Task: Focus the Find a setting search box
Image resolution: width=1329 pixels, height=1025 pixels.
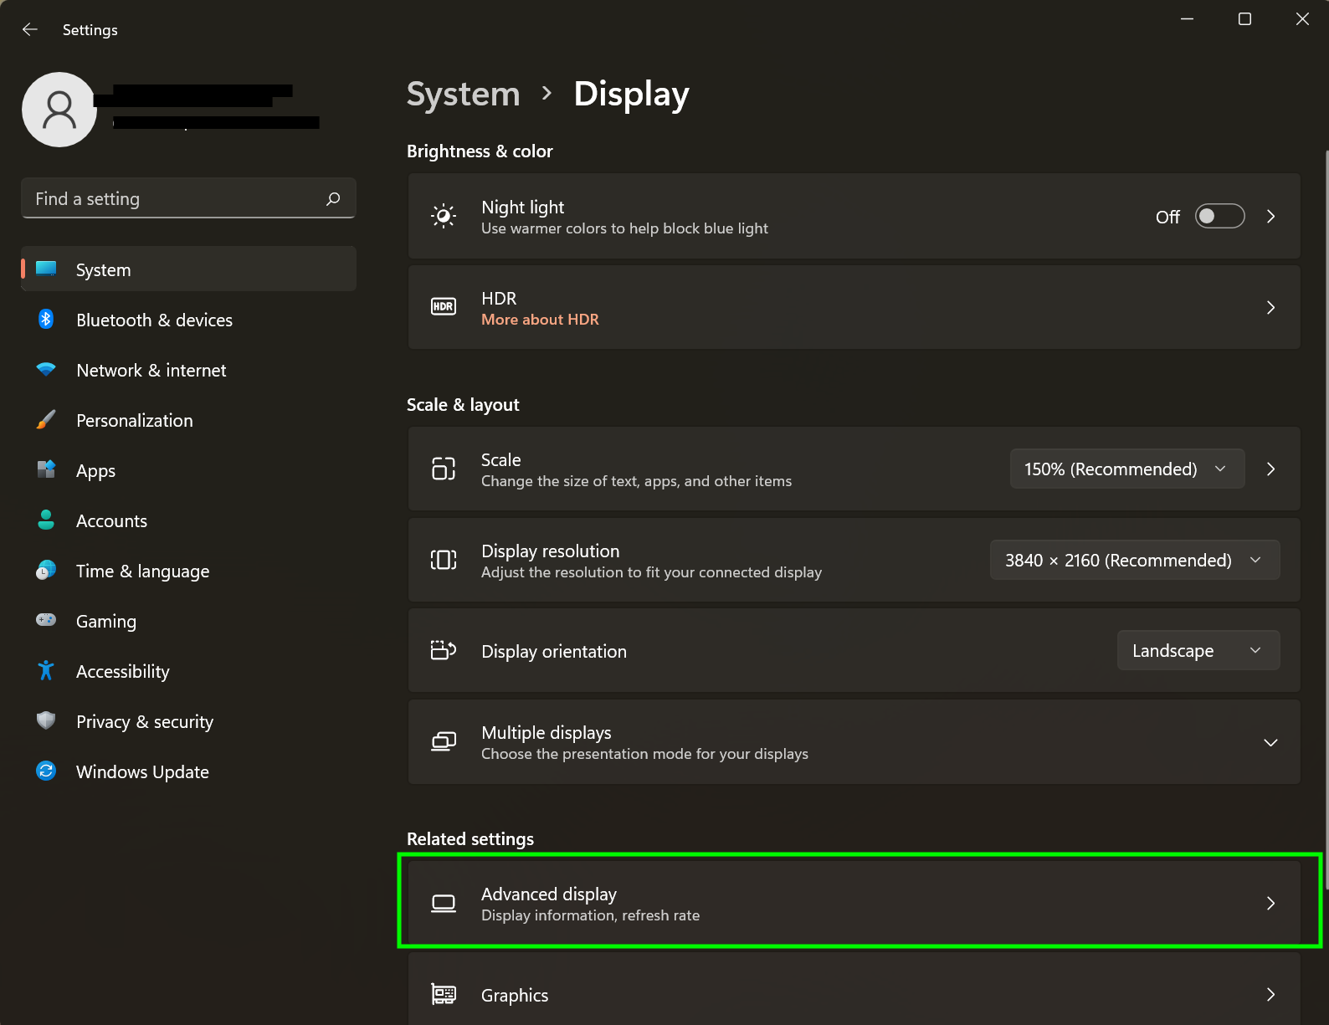Action: pyautogui.click(x=176, y=198)
